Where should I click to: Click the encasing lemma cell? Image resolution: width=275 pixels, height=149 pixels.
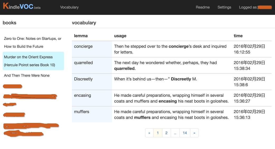pyautogui.click(x=82, y=95)
